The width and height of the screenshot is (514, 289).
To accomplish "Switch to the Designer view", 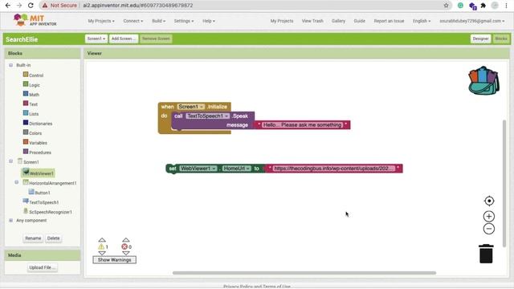I will tap(480, 39).
